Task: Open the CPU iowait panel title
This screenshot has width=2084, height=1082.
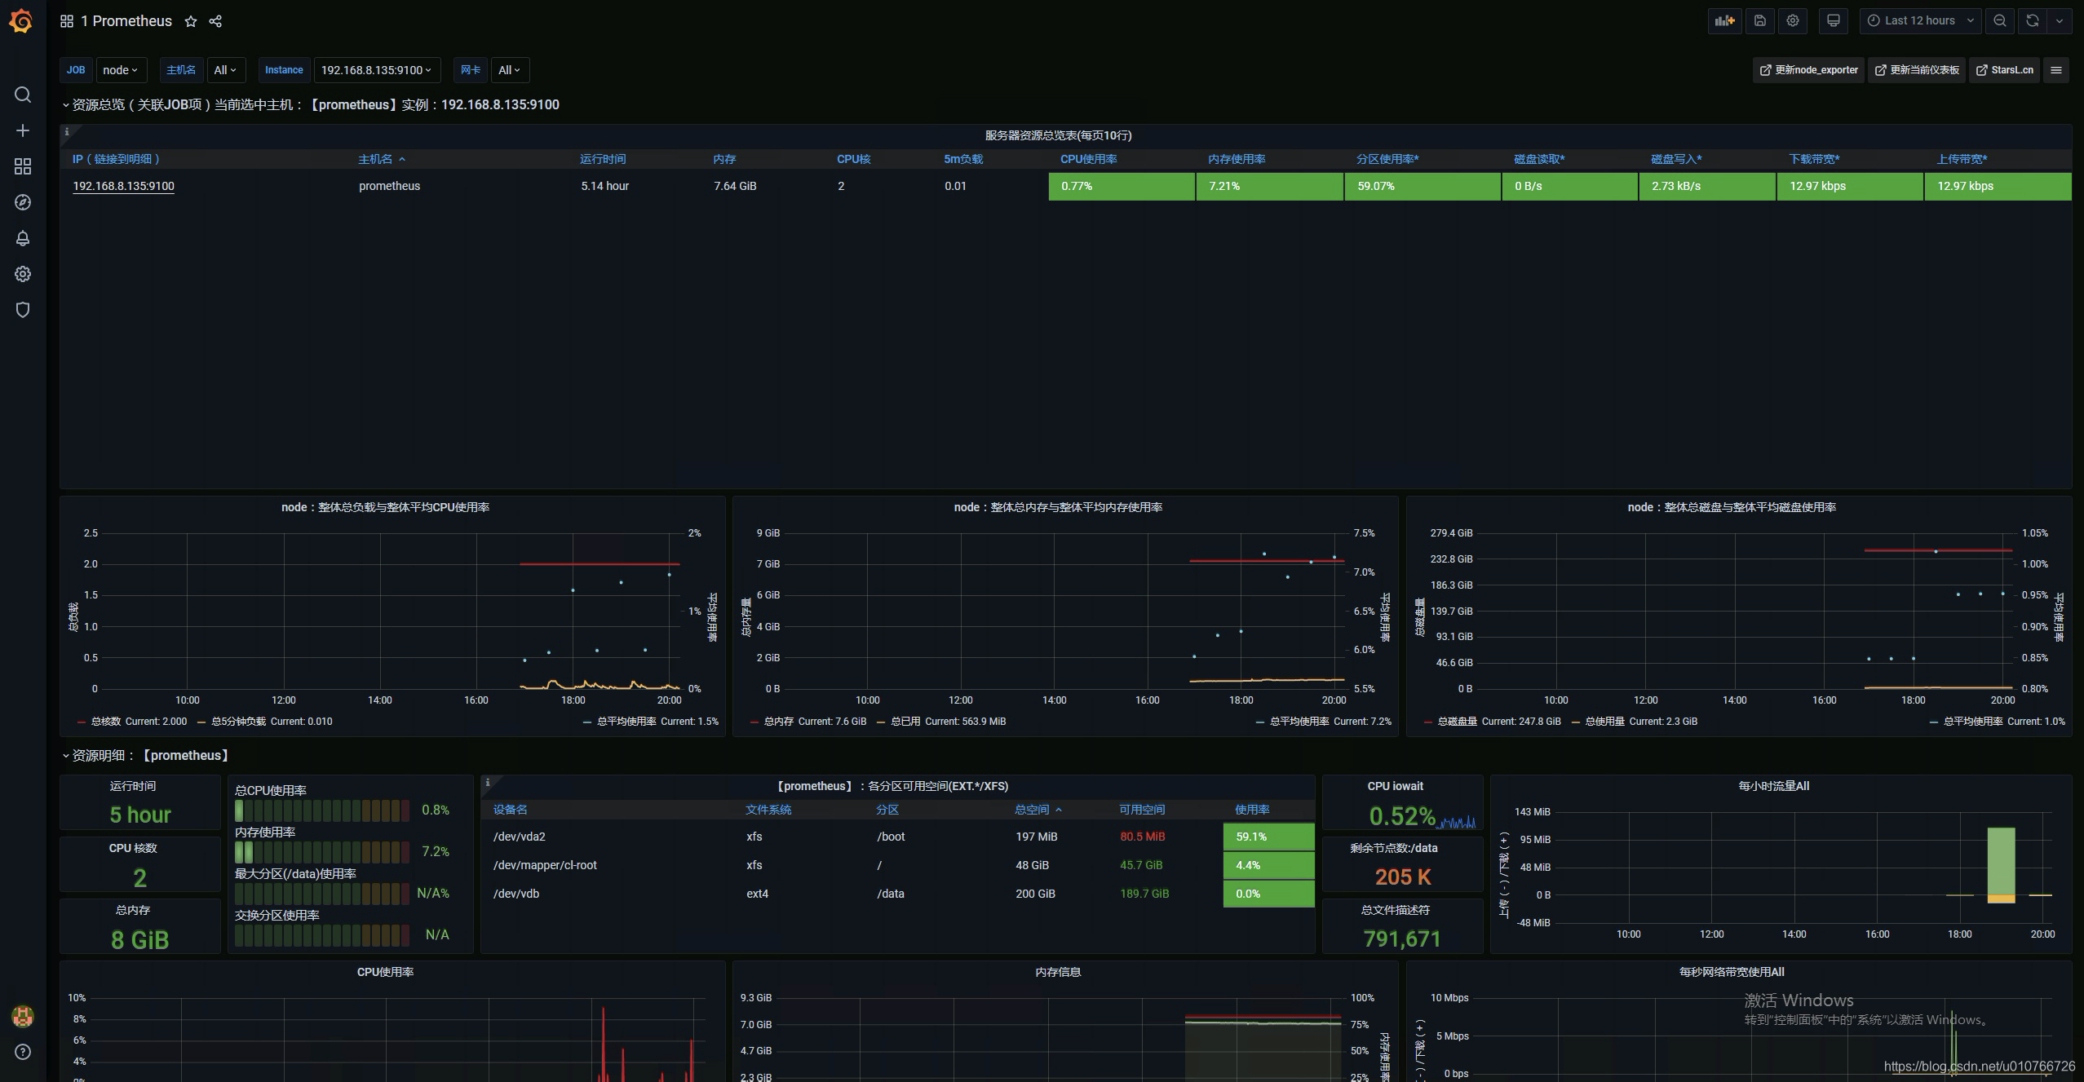Action: [1395, 786]
